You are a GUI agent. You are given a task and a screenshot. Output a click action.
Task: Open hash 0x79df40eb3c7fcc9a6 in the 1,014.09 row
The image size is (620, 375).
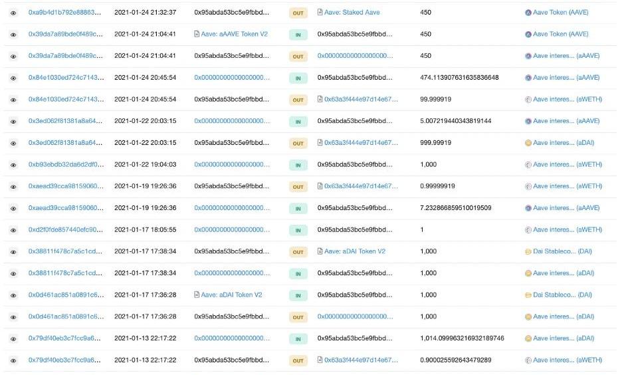click(x=64, y=338)
